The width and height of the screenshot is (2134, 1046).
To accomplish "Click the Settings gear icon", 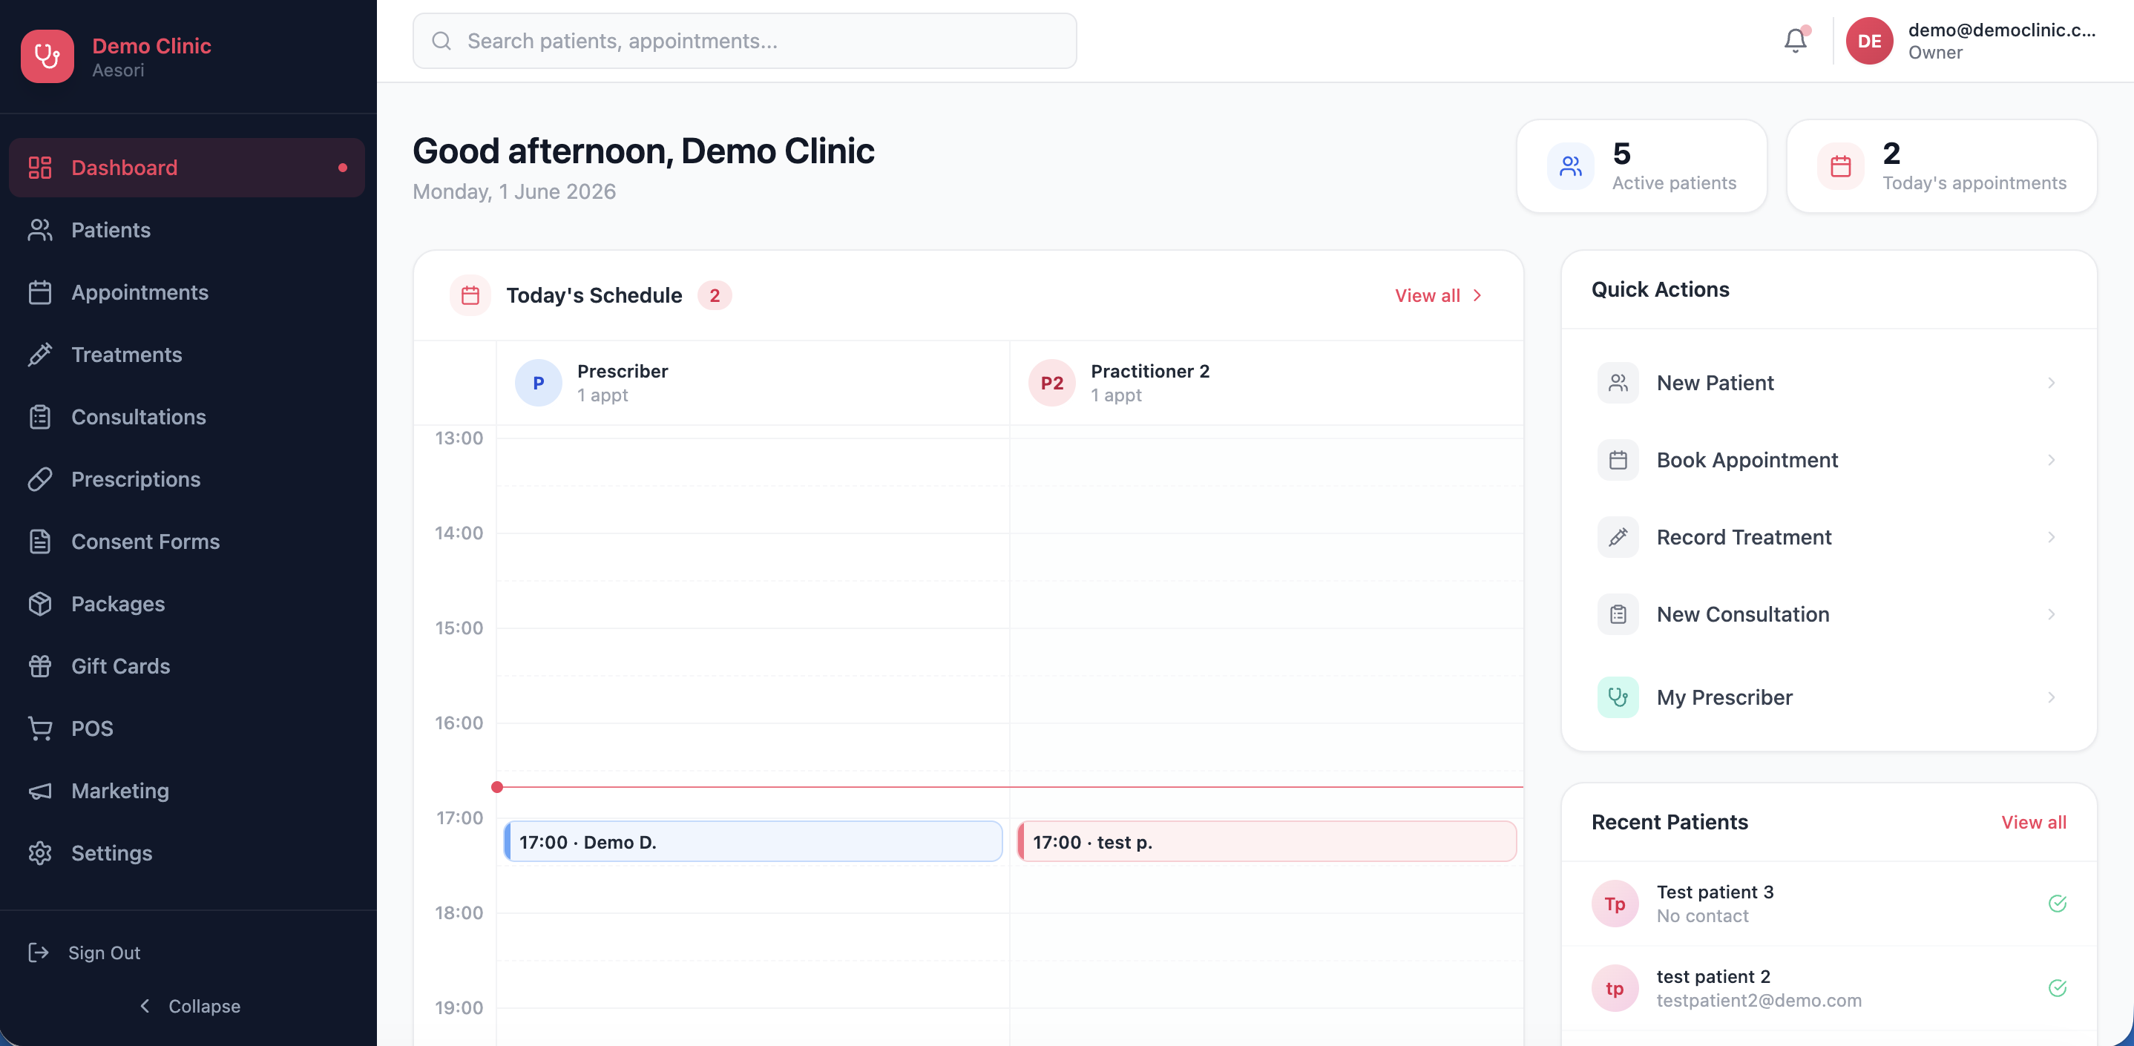I will (40, 853).
